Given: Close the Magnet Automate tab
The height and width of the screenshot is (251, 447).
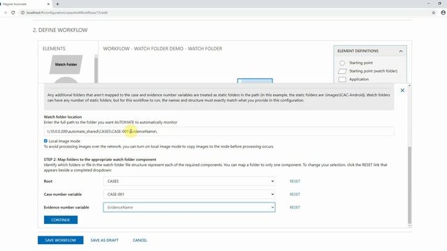Looking at the screenshot, I should 48,4.
